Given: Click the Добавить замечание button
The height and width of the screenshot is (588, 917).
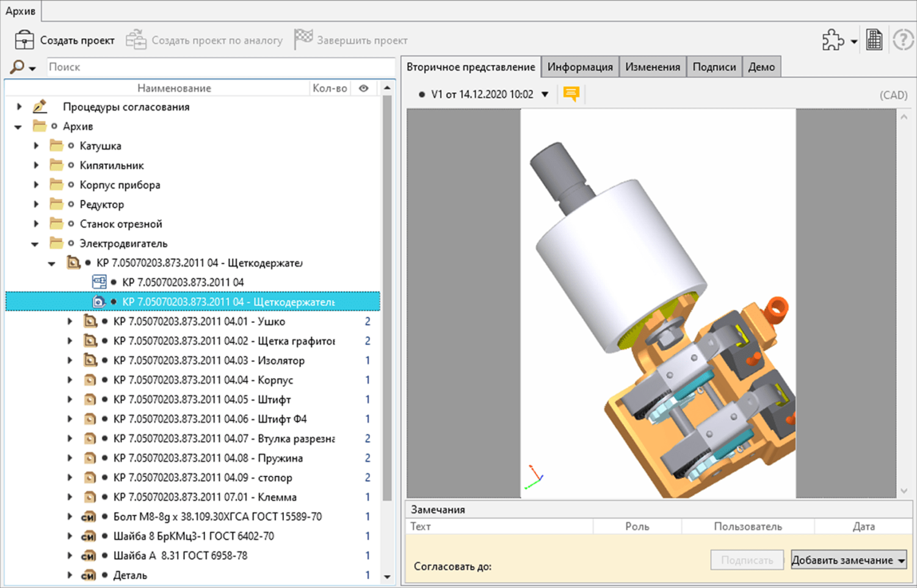Looking at the screenshot, I should [842, 561].
